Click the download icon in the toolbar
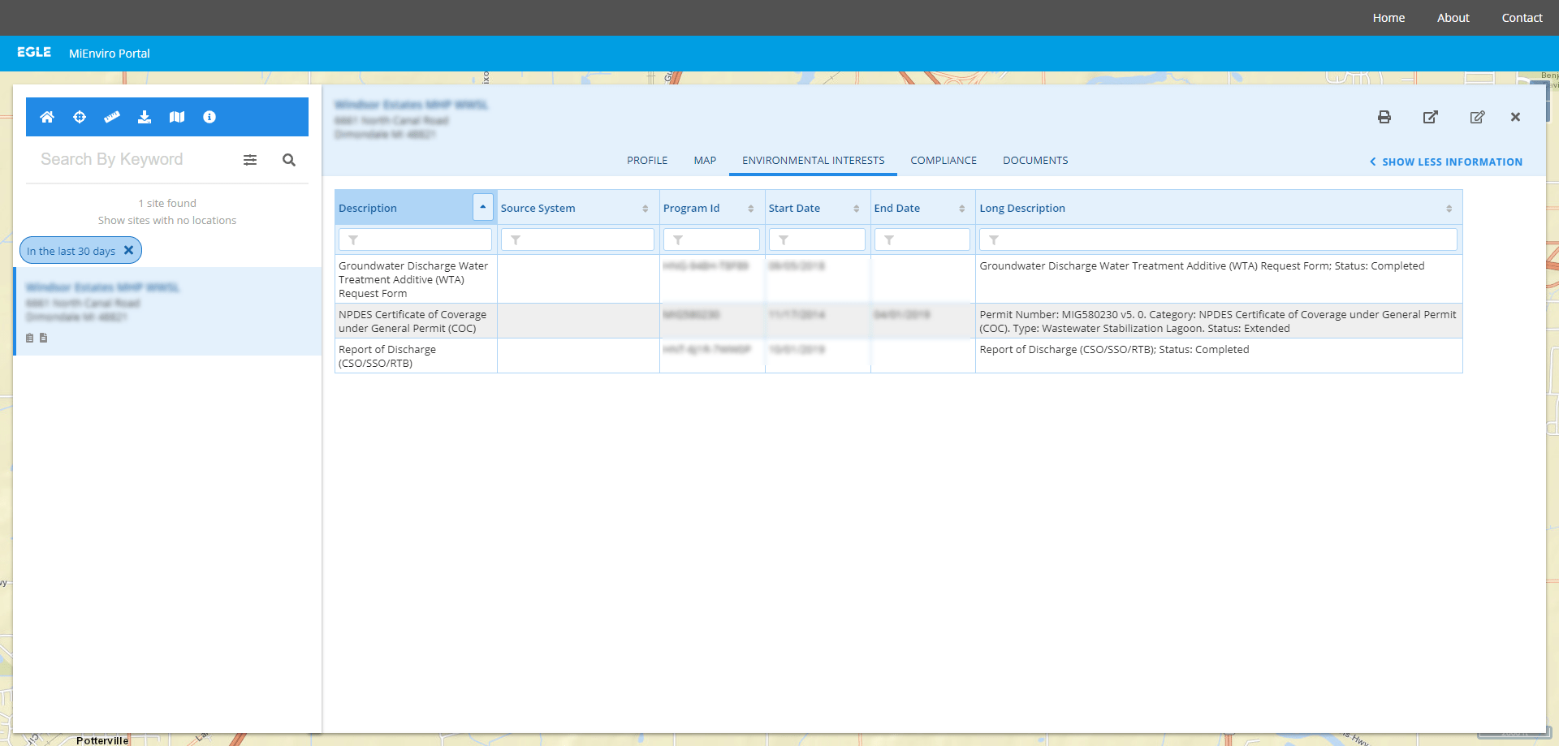This screenshot has width=1559, height=746. 145,117
